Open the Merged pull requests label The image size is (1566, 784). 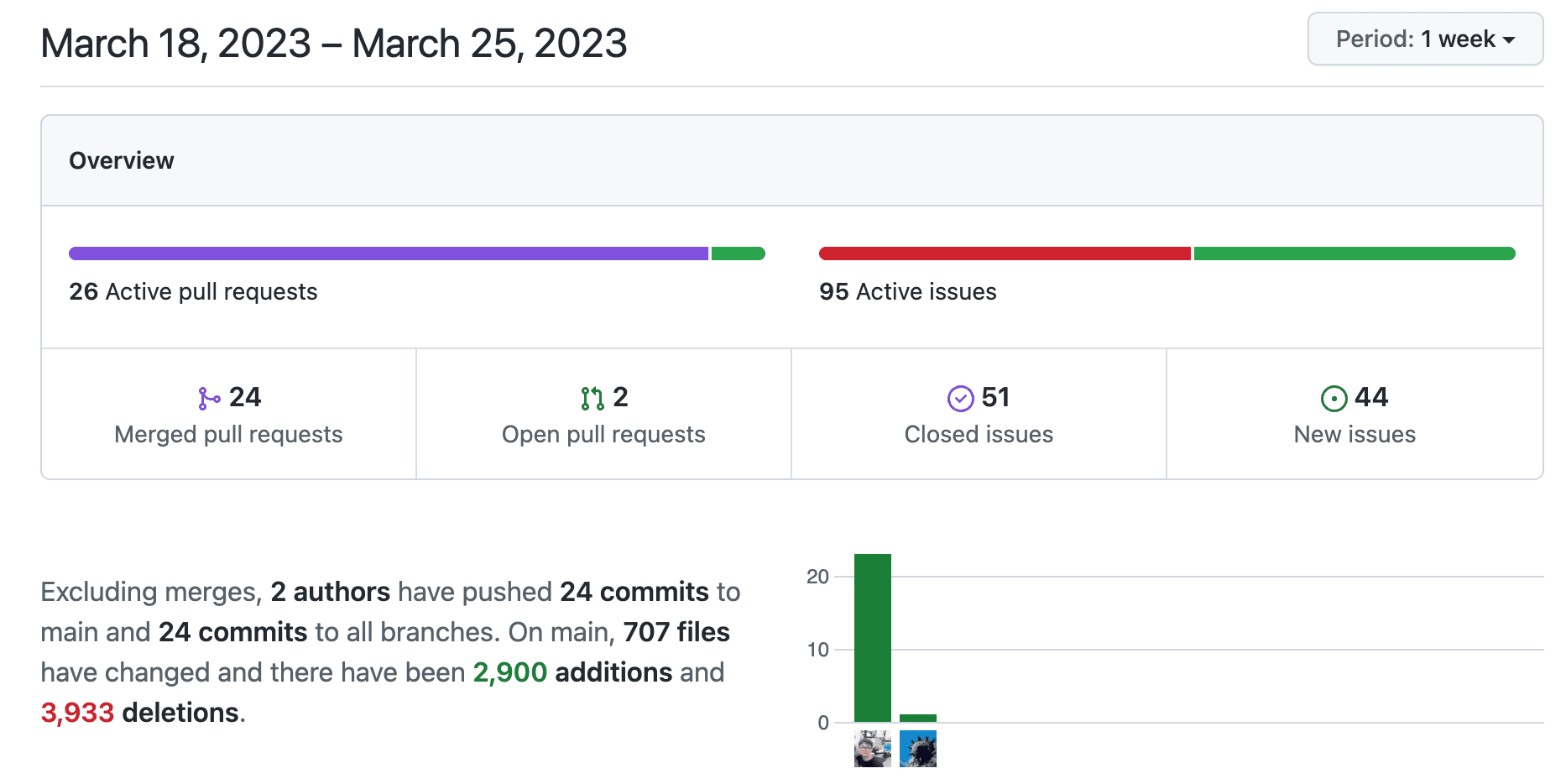pos(228,435)
